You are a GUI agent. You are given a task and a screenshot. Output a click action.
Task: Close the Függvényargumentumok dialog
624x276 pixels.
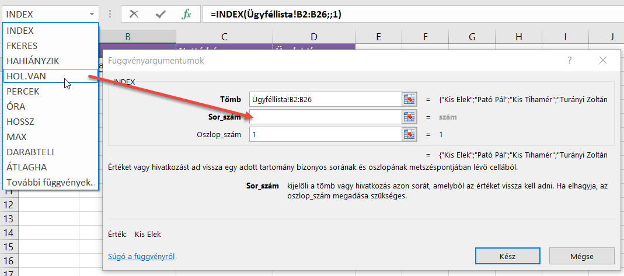603,60
